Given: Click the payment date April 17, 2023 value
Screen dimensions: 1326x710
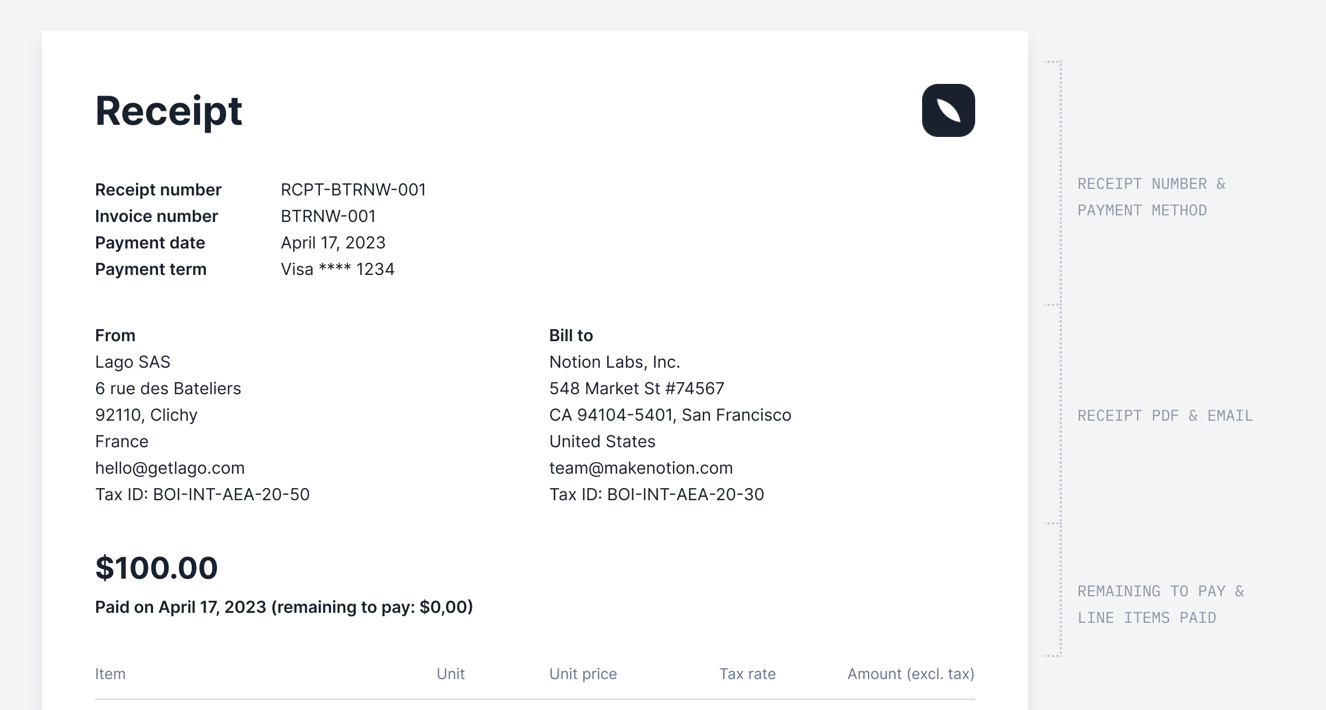Looking at the screenshot, I should 333,243.
